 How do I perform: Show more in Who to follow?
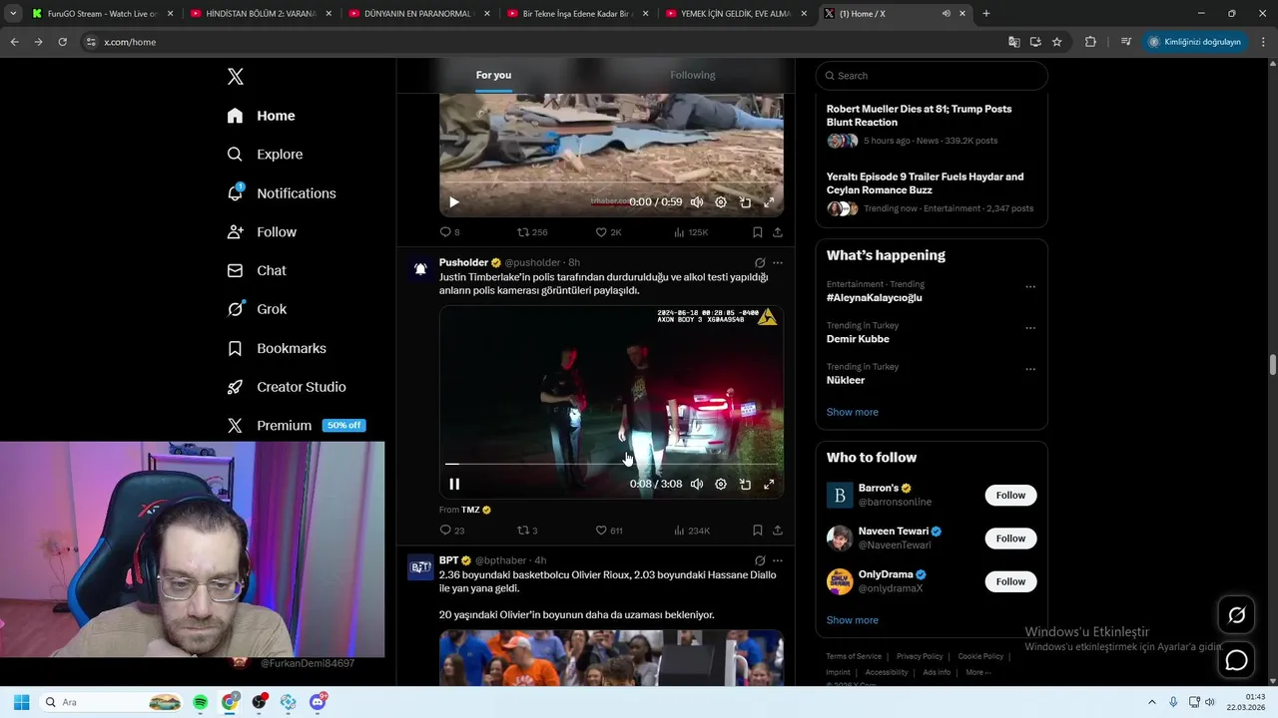pos(852,620)
